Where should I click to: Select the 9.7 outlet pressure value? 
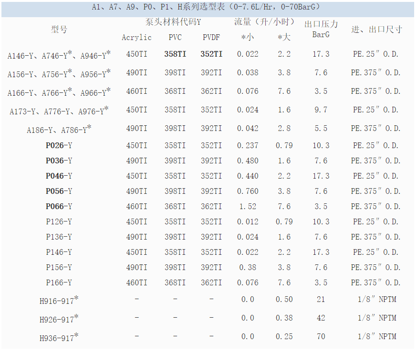(321, 110)
